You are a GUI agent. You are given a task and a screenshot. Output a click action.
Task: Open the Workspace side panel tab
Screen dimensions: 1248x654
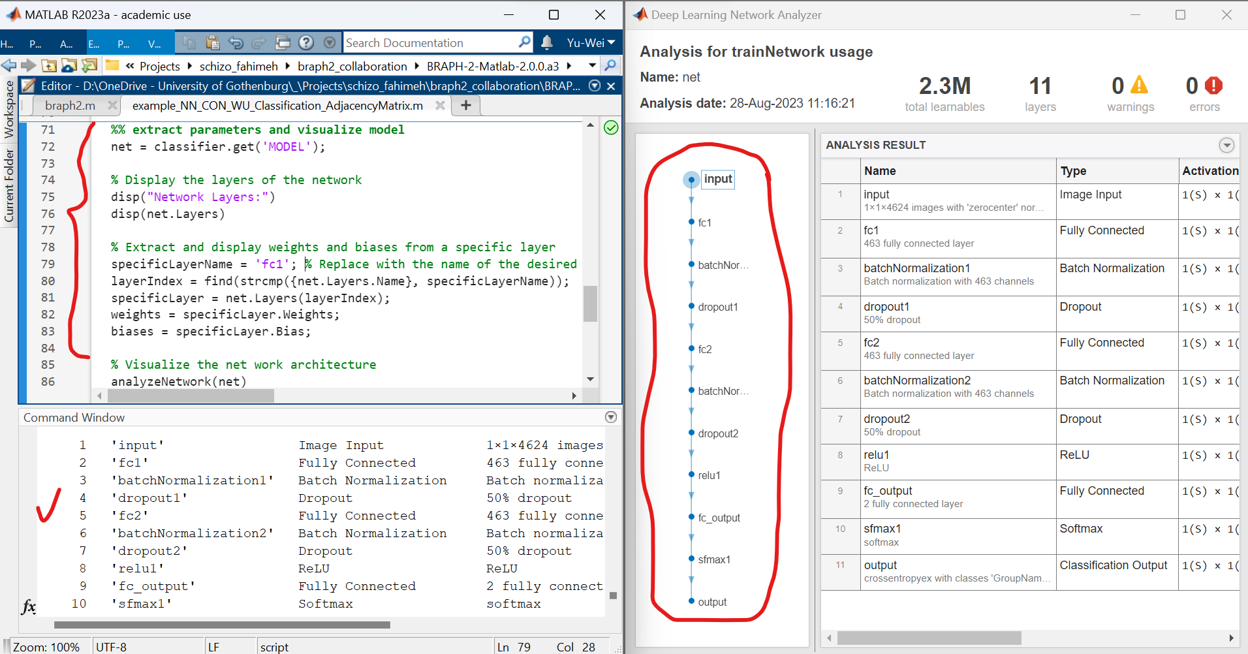click(x=9, y=109)
